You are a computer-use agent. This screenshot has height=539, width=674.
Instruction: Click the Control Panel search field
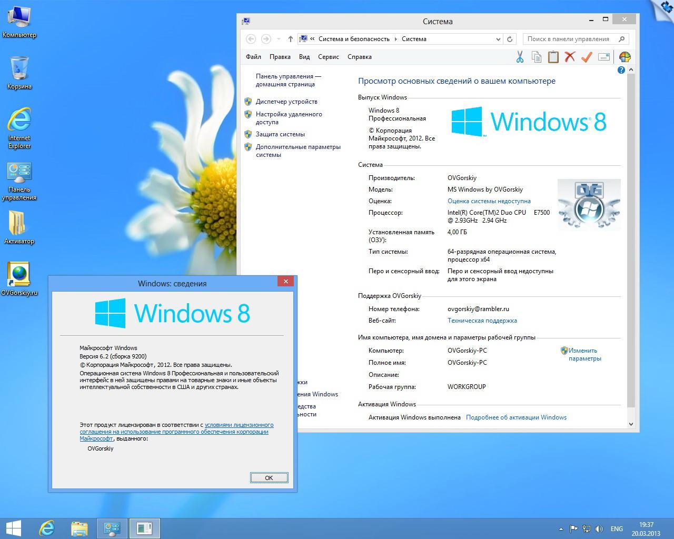point(569,39)
